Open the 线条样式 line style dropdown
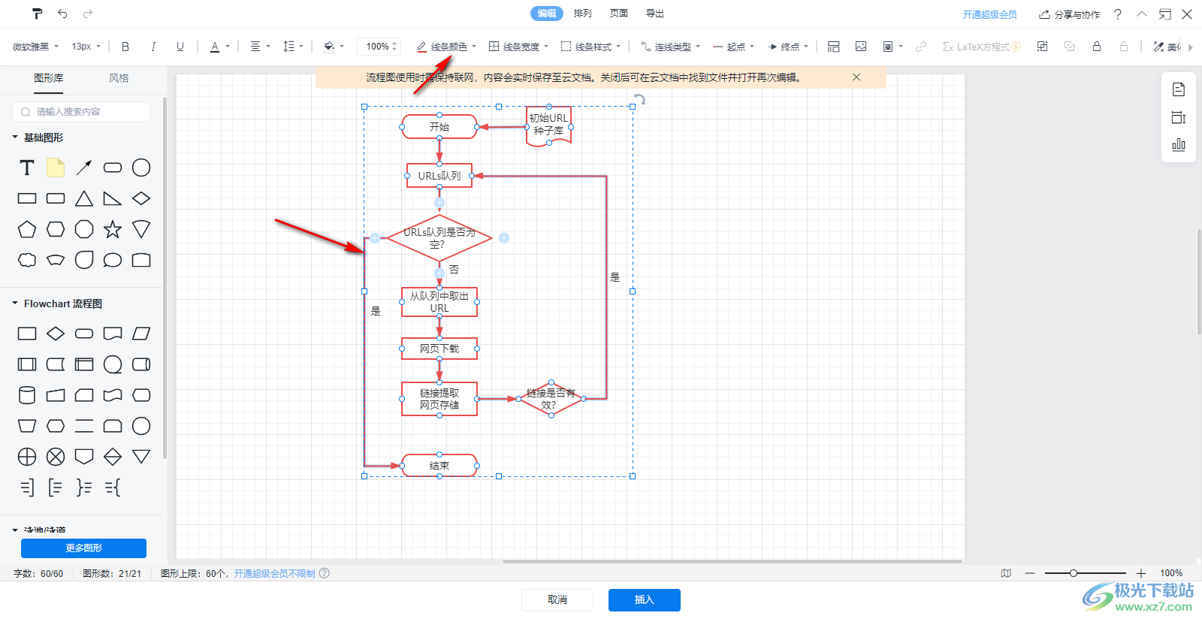1202x619 pixels. coord(590,47)
